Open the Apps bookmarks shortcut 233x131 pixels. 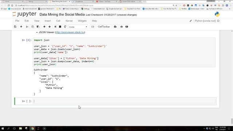[x=4, y=9]
